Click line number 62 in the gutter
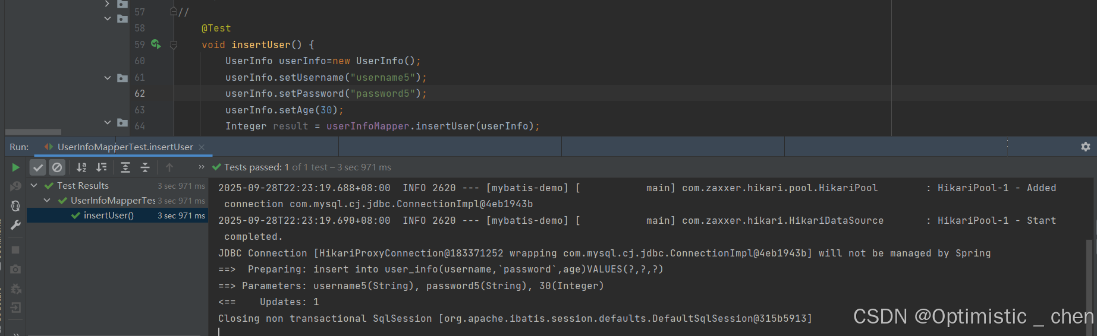This screenshot has width=1097, height=336. [140, 93]
